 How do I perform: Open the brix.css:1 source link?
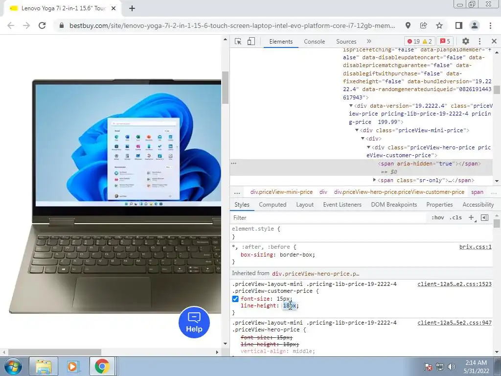pos(476,247)
